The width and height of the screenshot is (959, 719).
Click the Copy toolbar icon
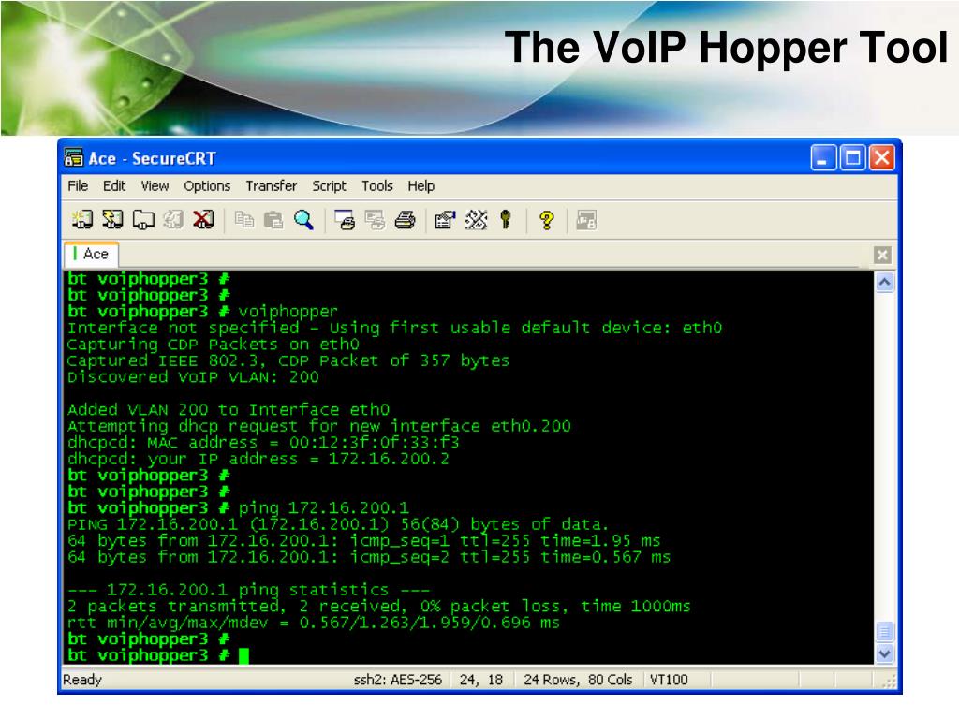point(244,219)
